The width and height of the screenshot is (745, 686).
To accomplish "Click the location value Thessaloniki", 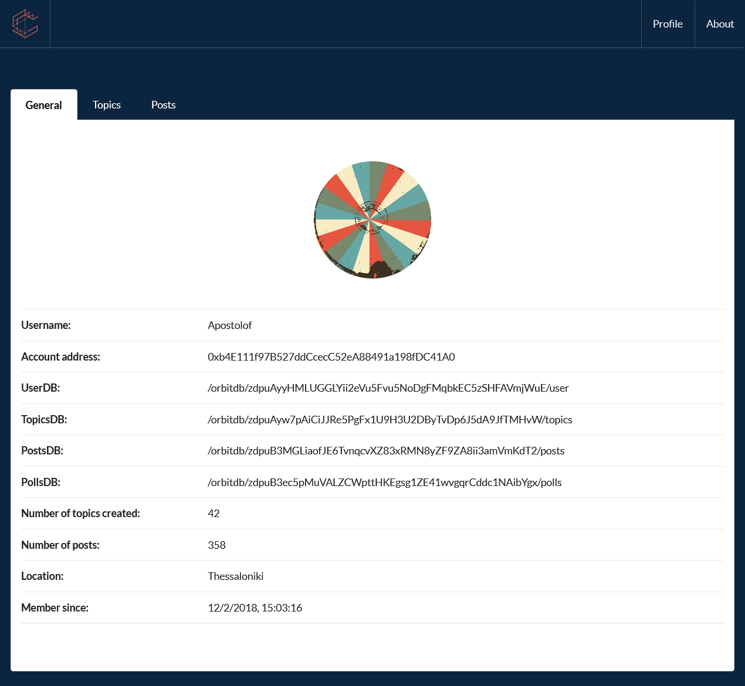I will [235, 576].
